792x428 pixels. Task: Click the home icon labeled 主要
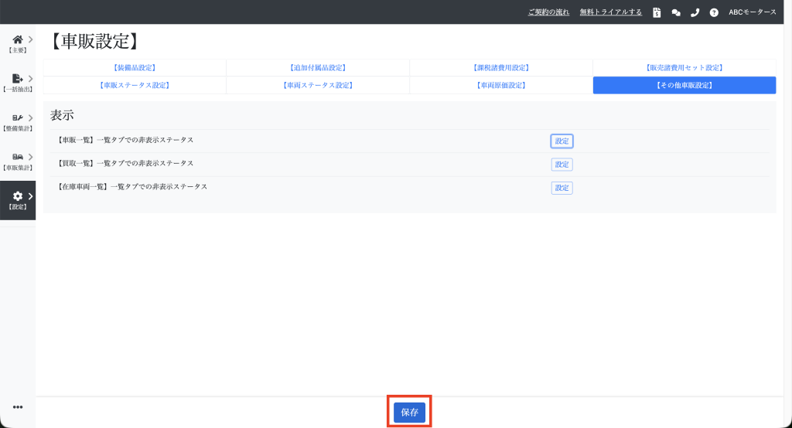coord(18,40)
